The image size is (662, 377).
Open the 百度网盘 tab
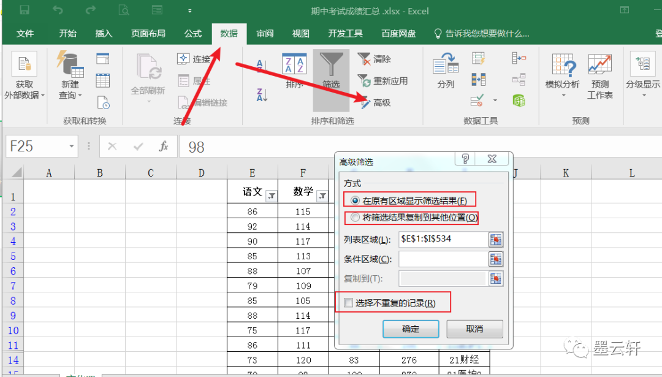coord(398,33)
